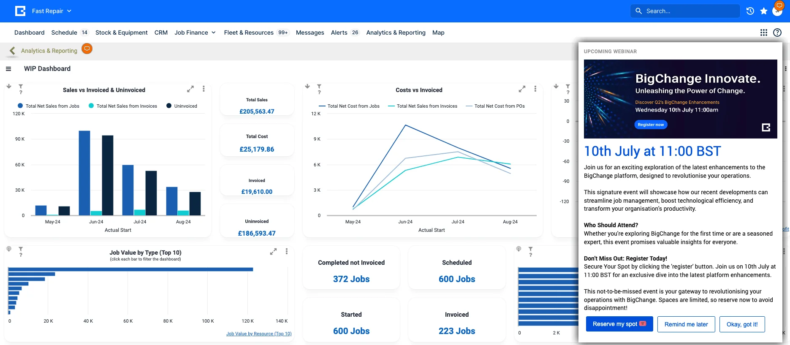Image resolution: width=790 pixels, height=345 pixels.
Task: Open filter icon on bottom-right bar chart
Action: coord(531,249)
